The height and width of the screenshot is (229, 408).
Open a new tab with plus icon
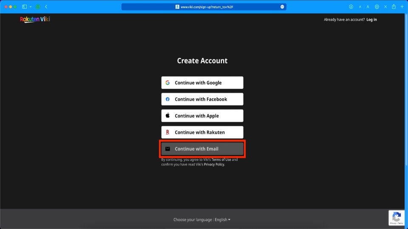point(402,7)
